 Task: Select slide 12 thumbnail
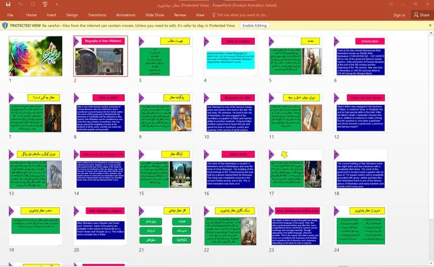[x=361, y=113]
